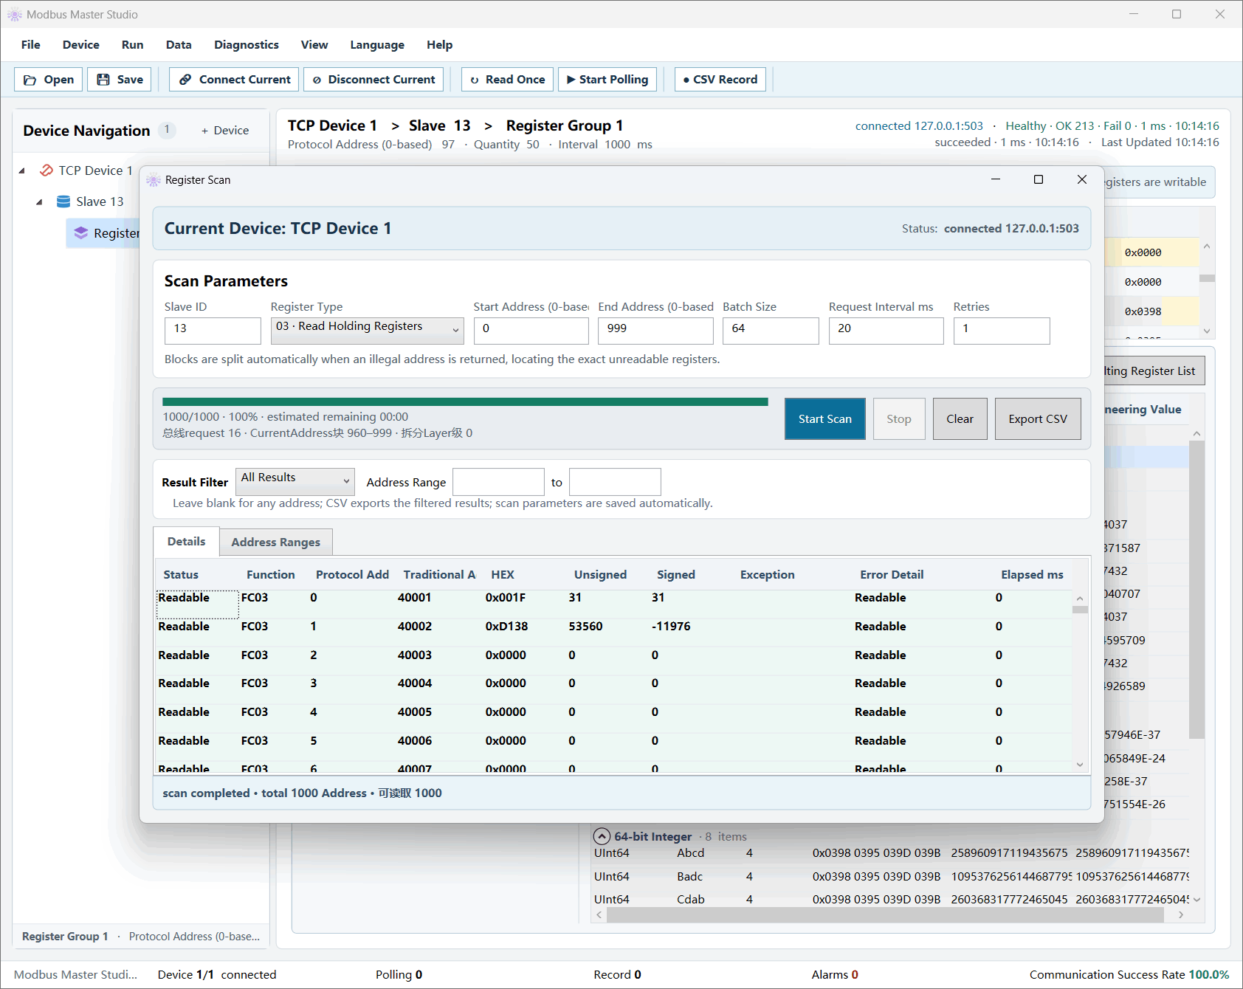
Task: Click the HEX column header
Action: point(503,574)
